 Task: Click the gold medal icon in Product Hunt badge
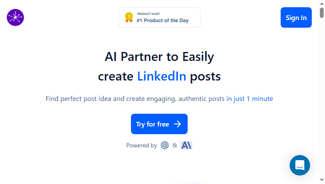tap(129, 17)
